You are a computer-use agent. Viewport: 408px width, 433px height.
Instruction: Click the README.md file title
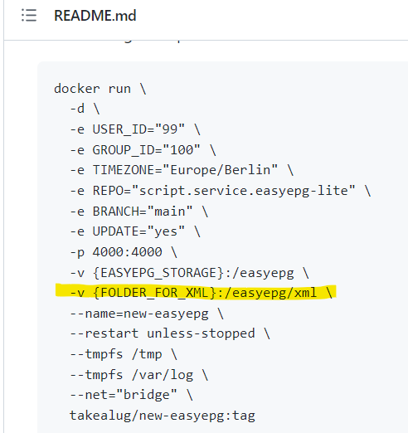[95, 16]
